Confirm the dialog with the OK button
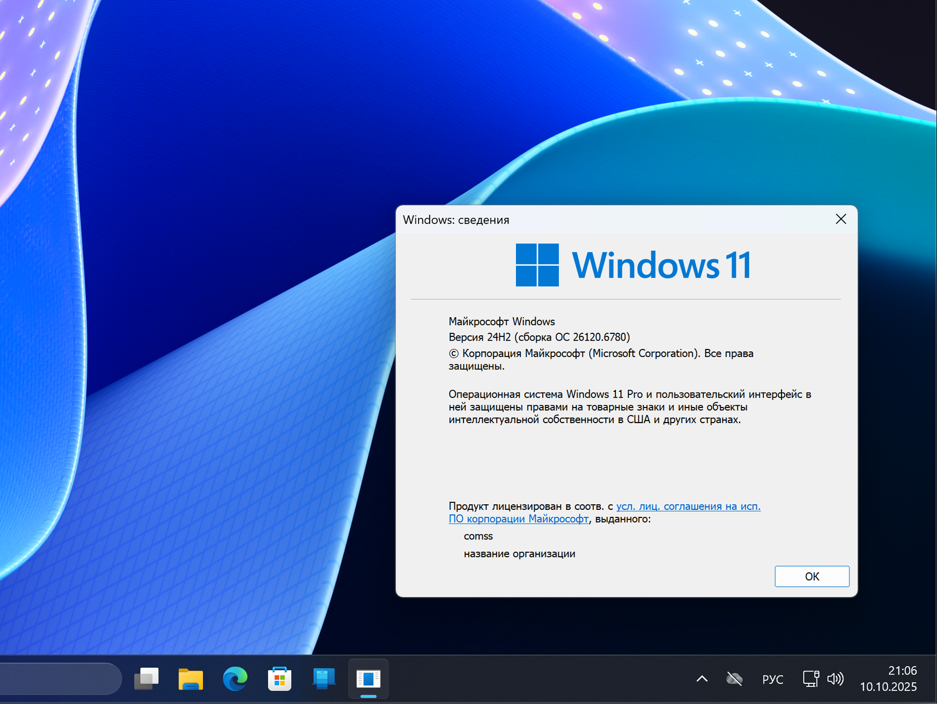Viewport: 937px width, 704px height. (x=811, y=576)
